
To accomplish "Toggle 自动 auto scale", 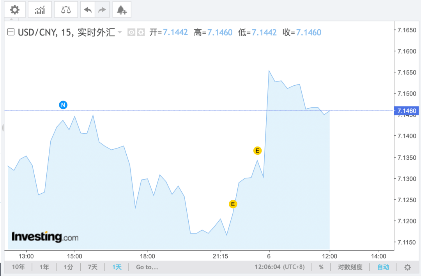I will pyautogui.click(x=383, y=267).
